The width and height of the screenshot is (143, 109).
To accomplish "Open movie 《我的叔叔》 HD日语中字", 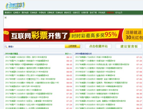I will point(95,72).
